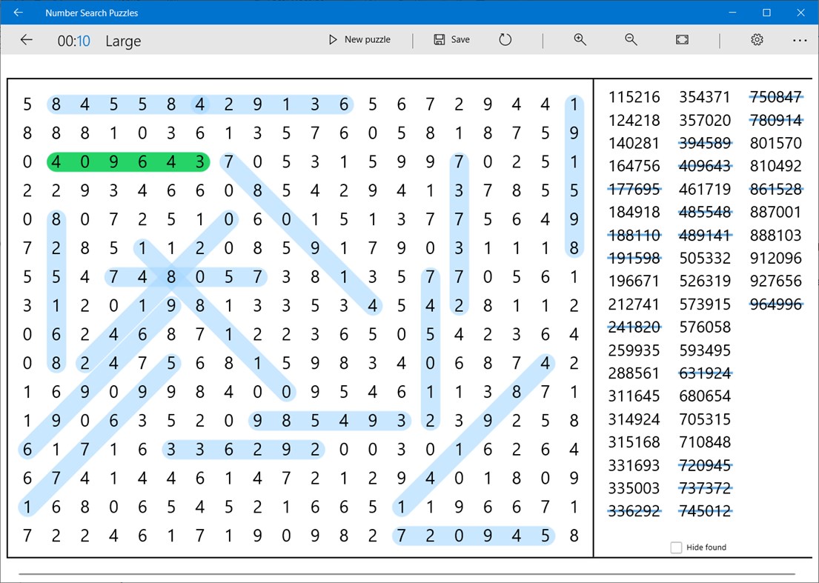Enable the Hide found checkbox
Viewport: 819px width, 583px height.
[676, 547]
